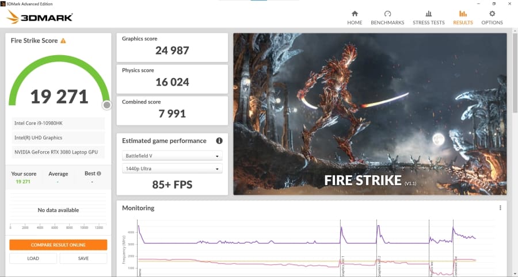The height and width of the screenshot is (277, 518).
Task: Open Options via the gear icon
Action: [492, 14]
